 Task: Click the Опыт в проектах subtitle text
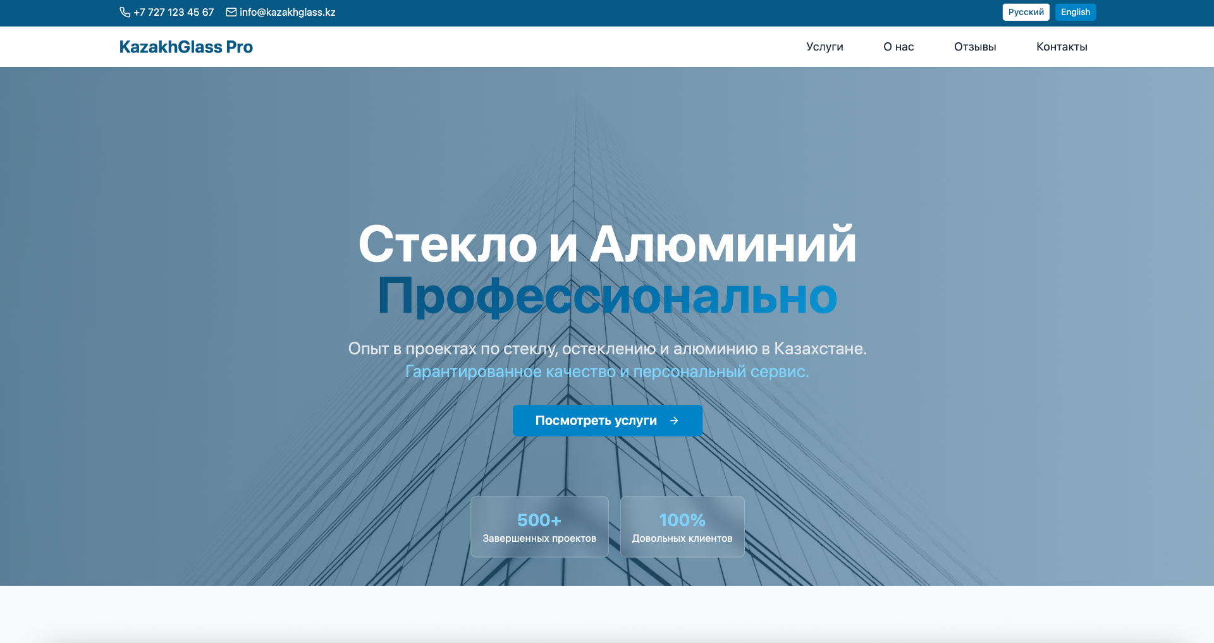[x=607, y=349]
